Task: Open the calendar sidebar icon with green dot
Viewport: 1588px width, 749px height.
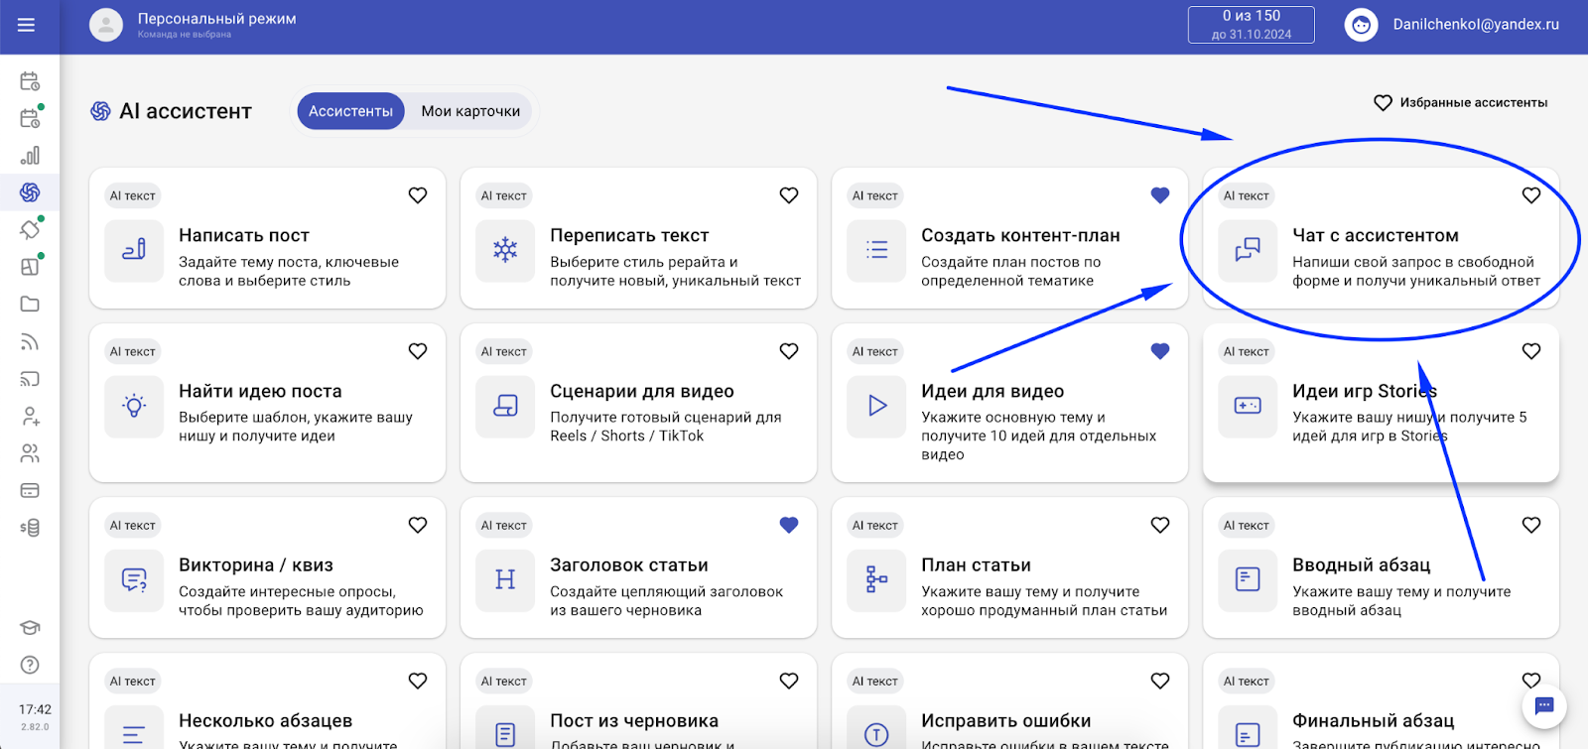Action: point(30,118)
